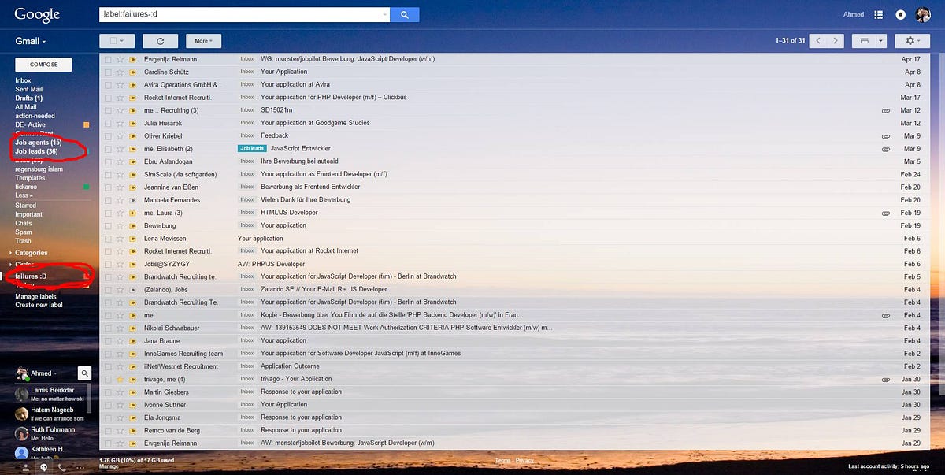The height and width of the screenshot is (475, 945).
Task: Unstar the trivago, me (4) email
Action: (x=120, y=379)
